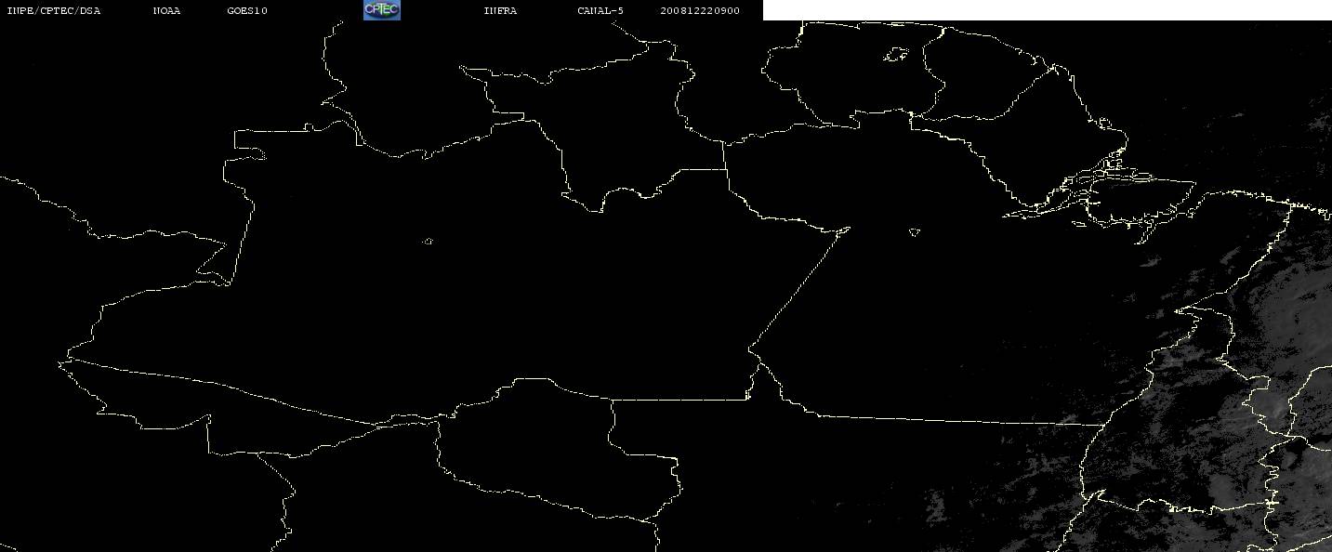
Task: Click the 200812220900 timestamp
Action: coord(700,10)
